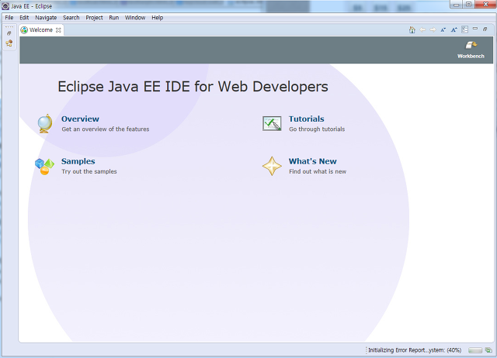Click the green progress bar in status bar
Viewport: 497px width, 358px height.
(474, 350)
